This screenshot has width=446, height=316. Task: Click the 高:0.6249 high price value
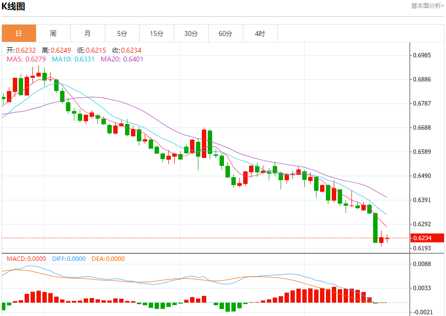pyautogui.click(x=56, y=50)
